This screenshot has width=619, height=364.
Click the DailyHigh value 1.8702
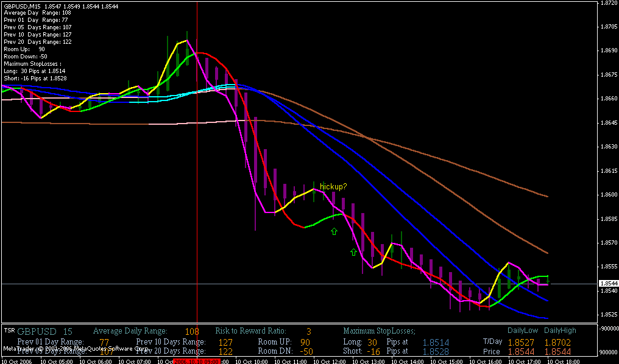[557, 342]
